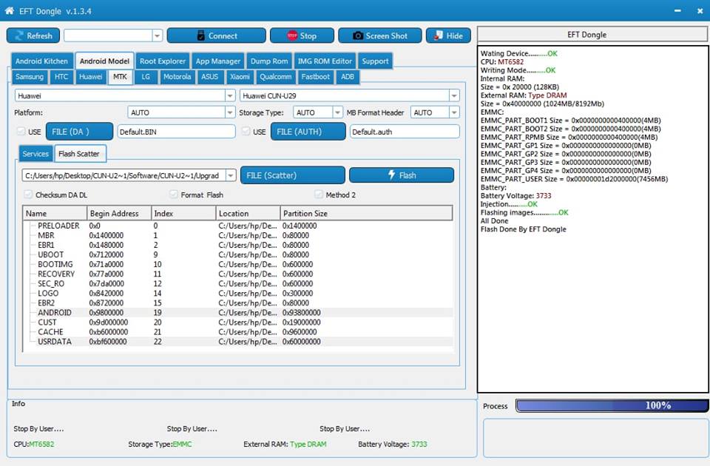Enable Checksum DA DL checkbox
This screenshot has height=466, width=710.
(28, 195)
